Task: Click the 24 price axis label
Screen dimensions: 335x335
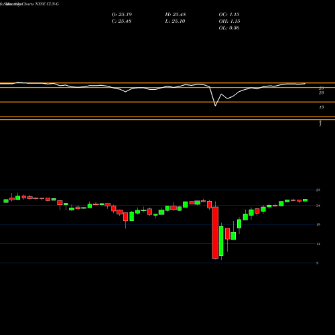Action: tap(318, 206)
